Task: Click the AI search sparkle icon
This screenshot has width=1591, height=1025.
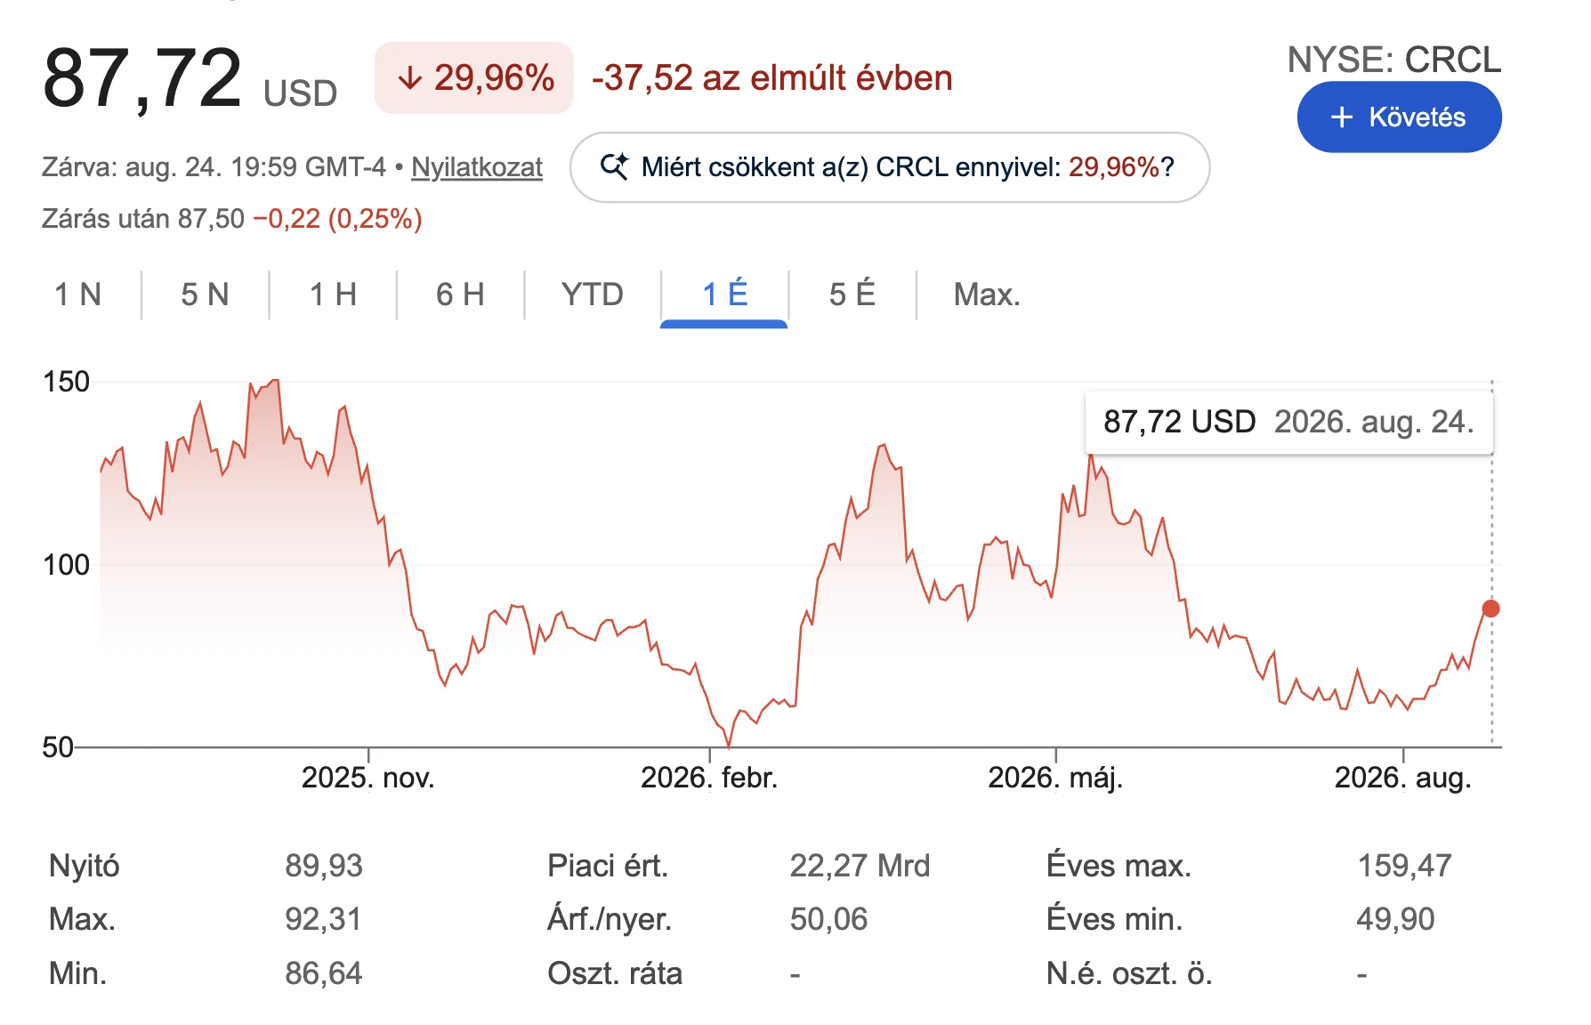Action: [x=614, y=166]
